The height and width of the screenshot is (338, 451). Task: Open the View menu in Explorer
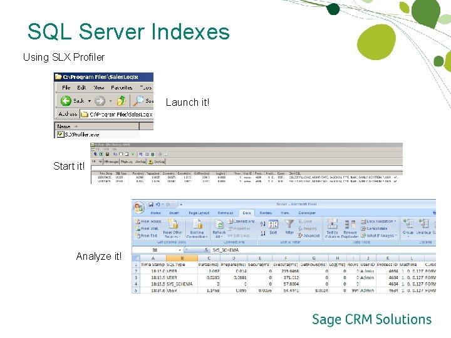tap(99, 88)
